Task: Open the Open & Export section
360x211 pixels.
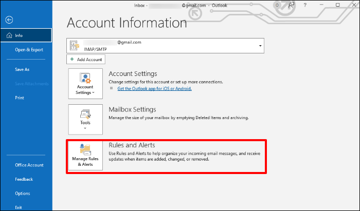Action: pos(29,50)
